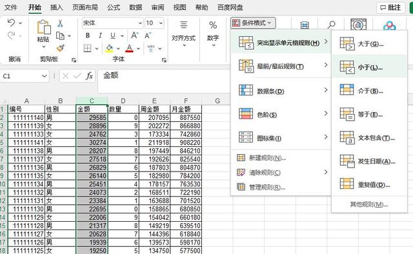This screenshot has width=413, height=254.
Task: Click the Paste clipboard icon
Action: (44, 27)
